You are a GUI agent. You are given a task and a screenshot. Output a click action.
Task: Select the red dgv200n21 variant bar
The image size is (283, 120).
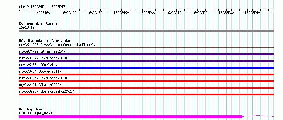point(146,88)
